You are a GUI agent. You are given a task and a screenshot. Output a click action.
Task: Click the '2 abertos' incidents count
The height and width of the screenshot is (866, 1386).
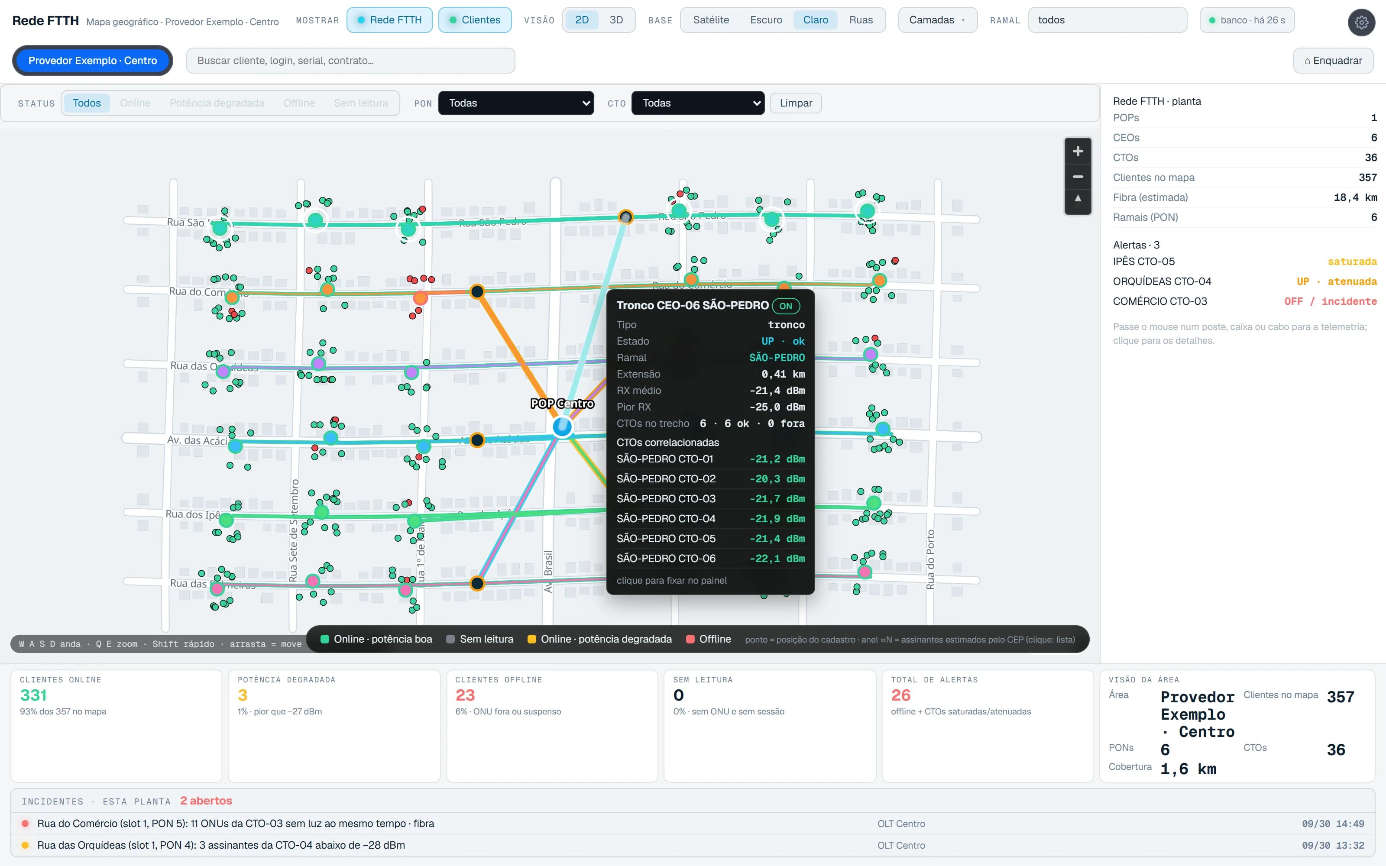tap(206, 801)
